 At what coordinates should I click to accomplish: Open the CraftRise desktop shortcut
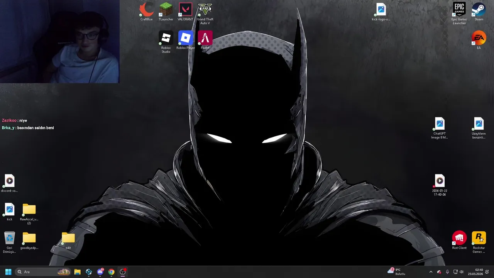(x=146, y=12)
